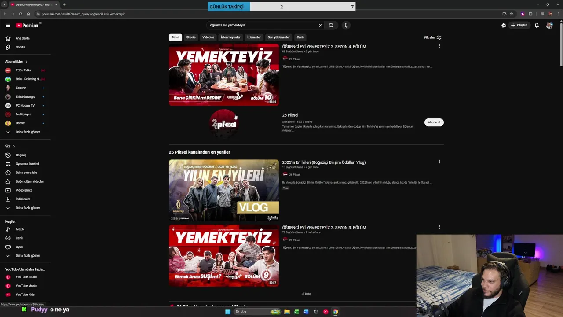Expand the Siz section chevron
The image size is (563, 317).
(14, 146)
